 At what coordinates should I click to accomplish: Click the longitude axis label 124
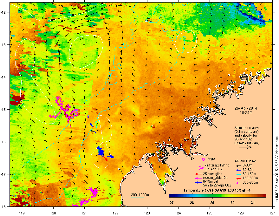178,213
